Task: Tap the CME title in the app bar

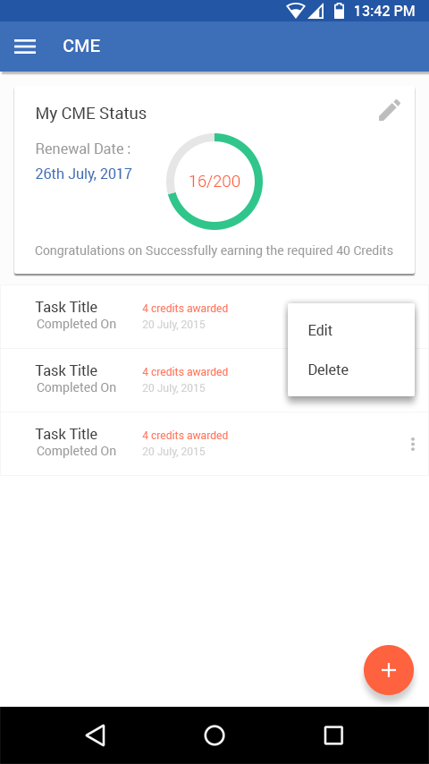Action: pyautogui.click(x=81, y=47)
